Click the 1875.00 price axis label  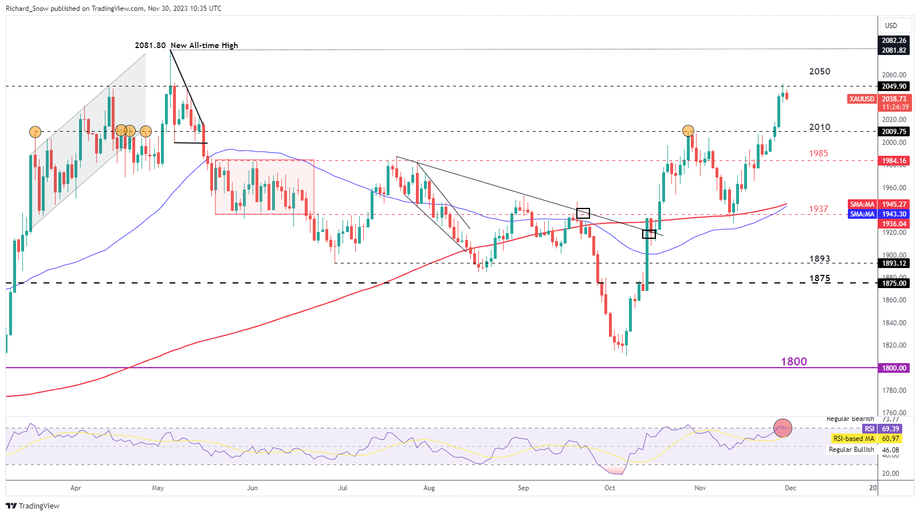(894, 283)
